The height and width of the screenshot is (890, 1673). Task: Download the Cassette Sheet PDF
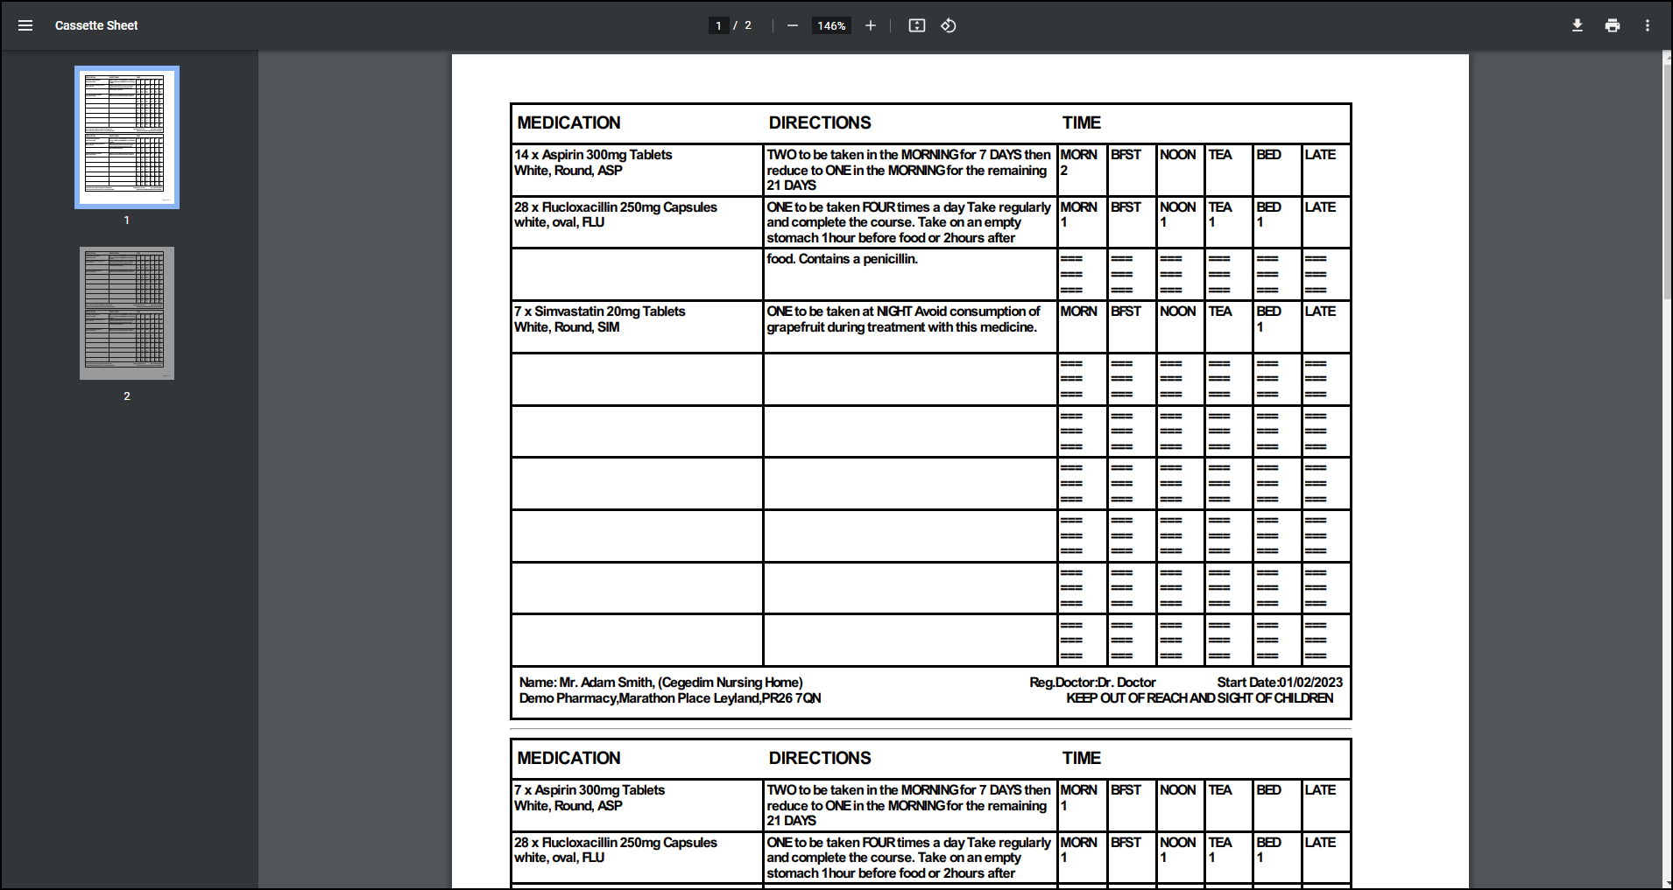pos(1577,25)
